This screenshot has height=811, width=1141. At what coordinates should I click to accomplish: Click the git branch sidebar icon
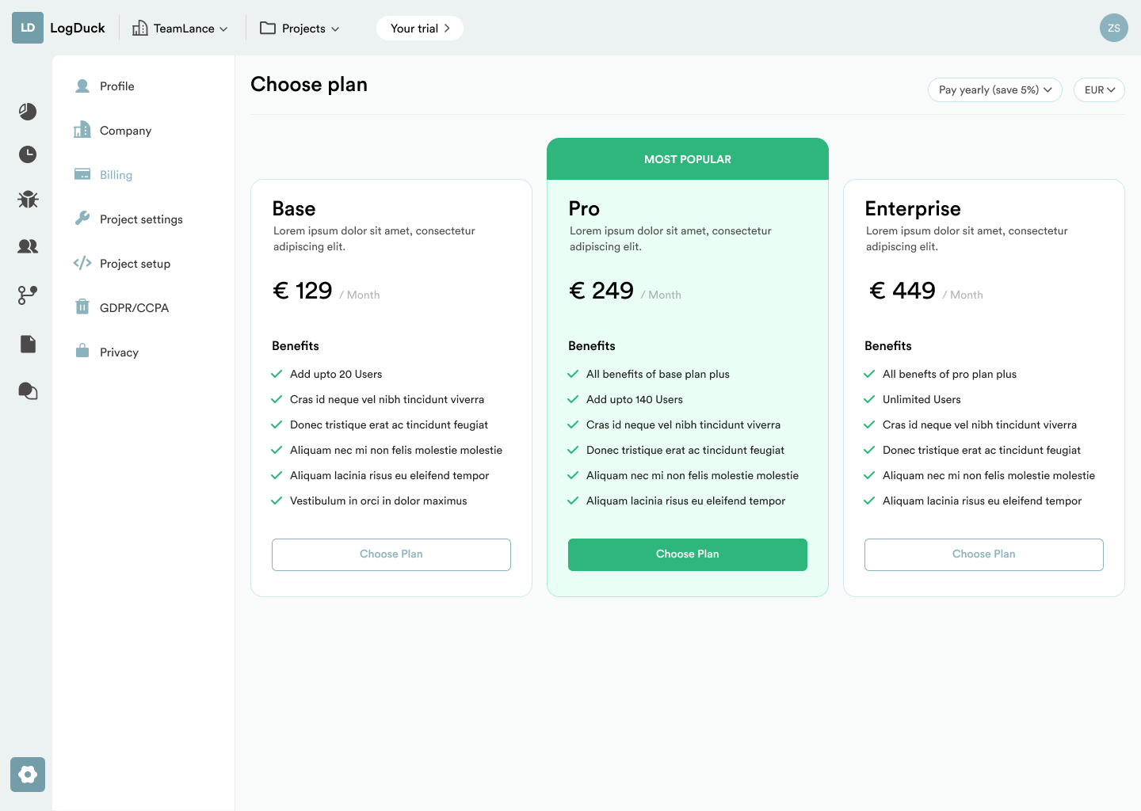click(28, 295)
